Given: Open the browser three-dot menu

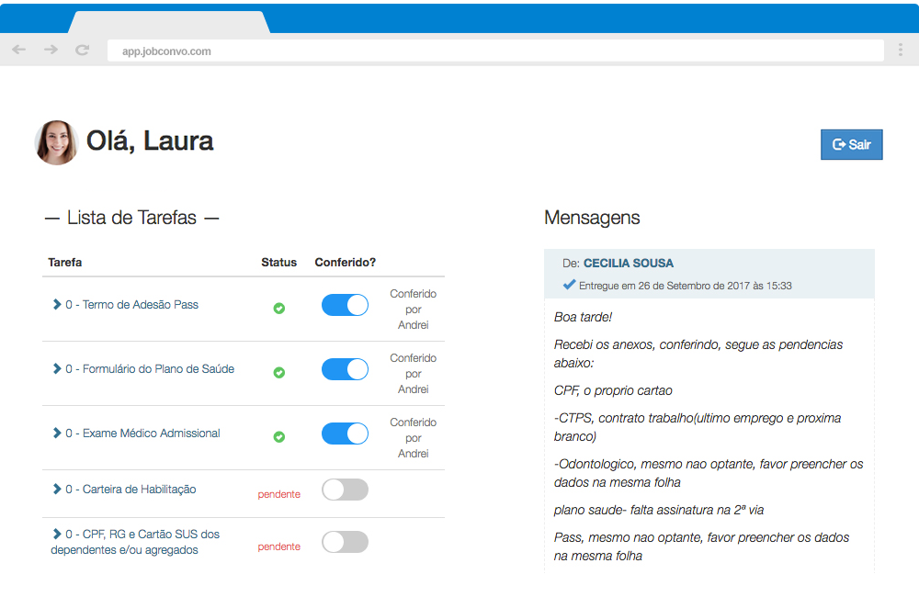Looking at the screenshot, I should (901, 50).
